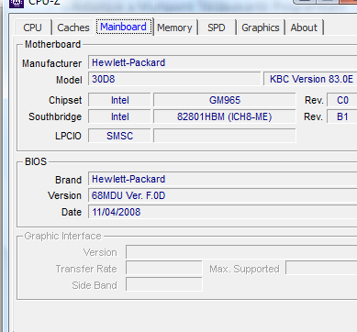Click the Southbridge vendor Intel field

click(119, 116)
